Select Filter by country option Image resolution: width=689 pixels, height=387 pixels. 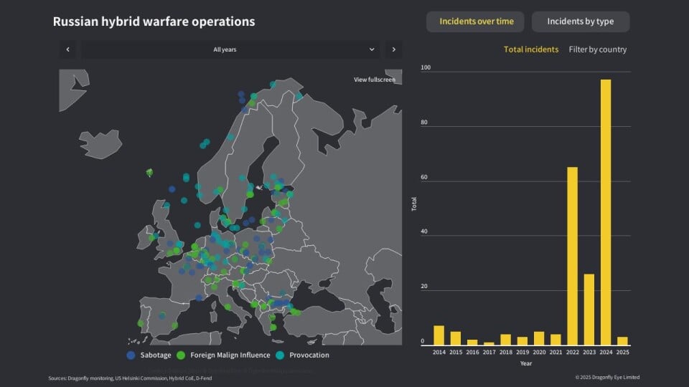pyautogui.click(x=597, y=49)
